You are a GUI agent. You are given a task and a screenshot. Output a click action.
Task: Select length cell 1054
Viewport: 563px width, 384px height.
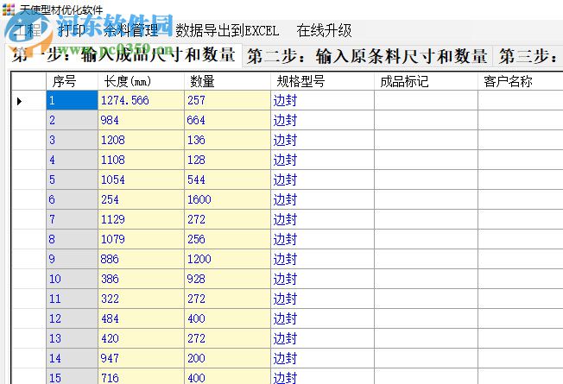pos(141,179)
